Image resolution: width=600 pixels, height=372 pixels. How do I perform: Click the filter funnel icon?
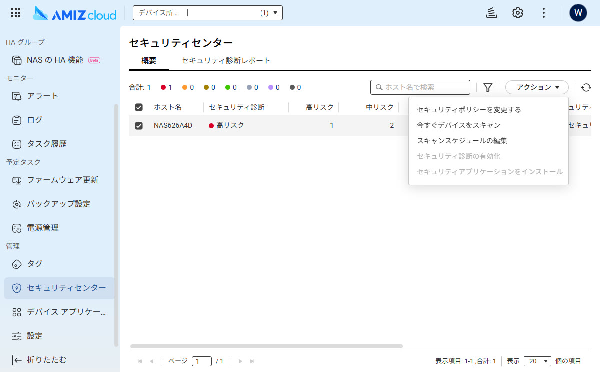click(x=488, y=87)
